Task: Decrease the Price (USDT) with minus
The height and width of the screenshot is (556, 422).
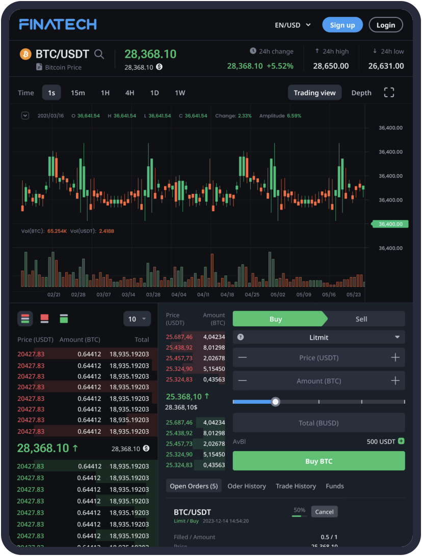Action: click(243, 357)
